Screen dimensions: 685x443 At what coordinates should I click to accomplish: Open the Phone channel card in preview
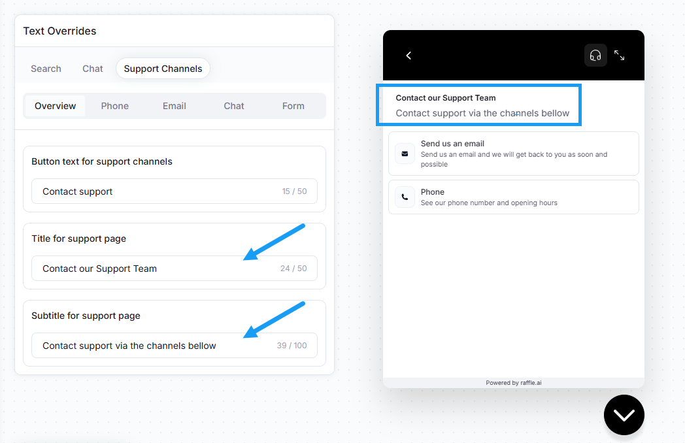pyautogui.click(x=513, y=197)
